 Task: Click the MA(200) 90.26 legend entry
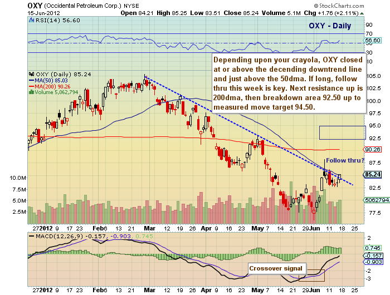[50, 86]
